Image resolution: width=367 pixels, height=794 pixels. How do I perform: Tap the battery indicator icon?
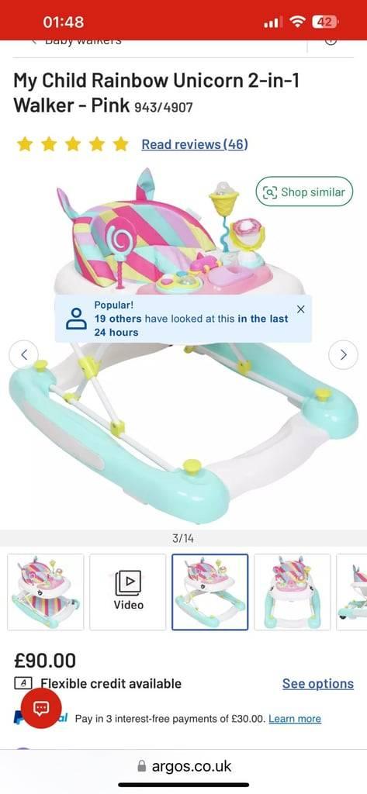324,22
